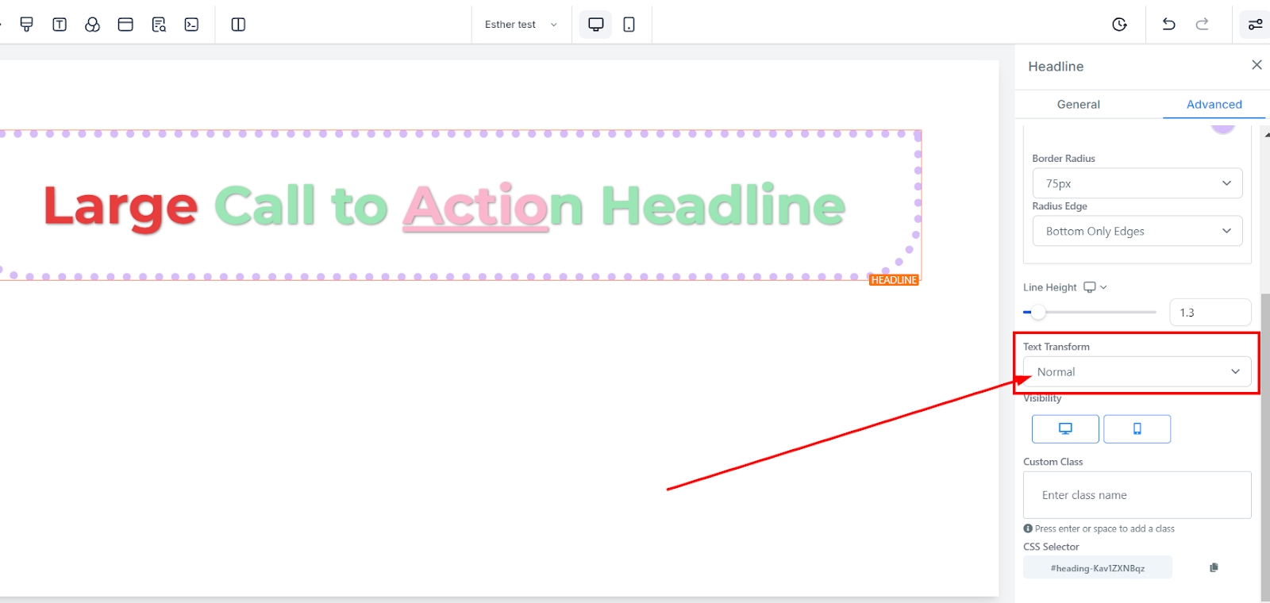Open the Text Transform dropdown
This screenshot has height=603, width=1270.
pyautogui.click(x=1137, y=372)
